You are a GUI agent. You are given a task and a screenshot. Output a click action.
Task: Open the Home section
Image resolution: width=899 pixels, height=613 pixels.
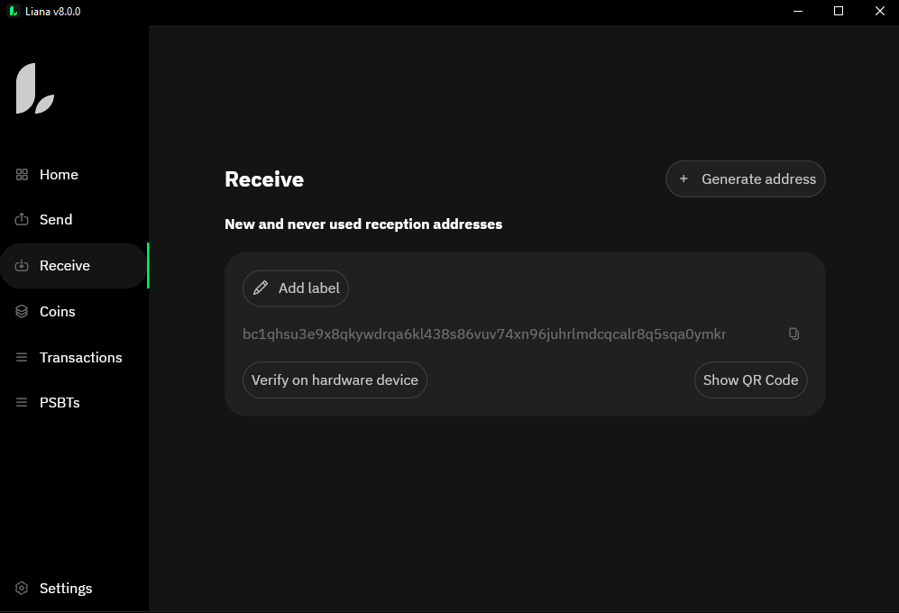(59, 175)
